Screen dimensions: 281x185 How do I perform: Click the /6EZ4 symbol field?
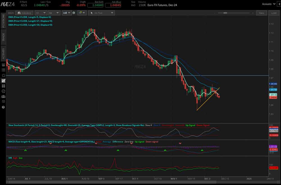(x=10, y=13)
